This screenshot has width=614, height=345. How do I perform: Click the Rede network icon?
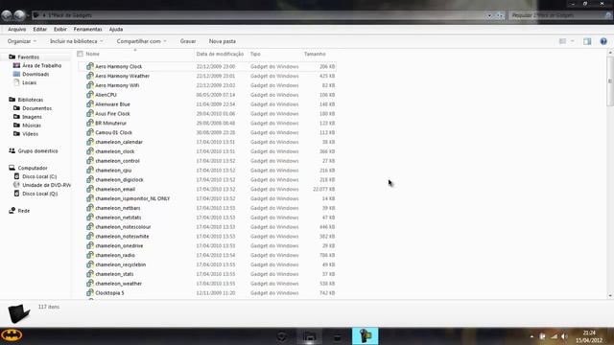tap(12, 211)
